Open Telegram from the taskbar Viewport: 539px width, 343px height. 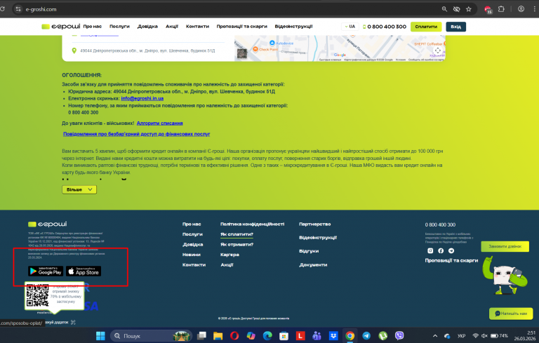coord(366,336)
